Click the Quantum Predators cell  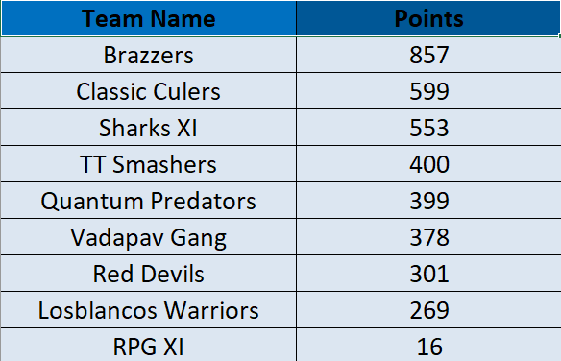click(149, 201)
